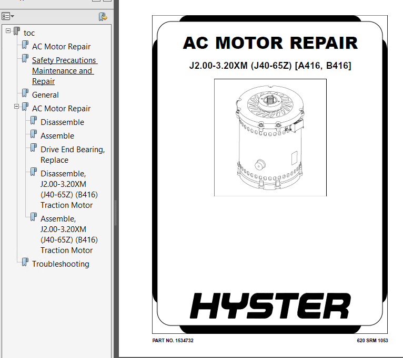This screenshot has height=358, width=403.
Task: Click the find current bookmark icon
Action: coord(103,17)
